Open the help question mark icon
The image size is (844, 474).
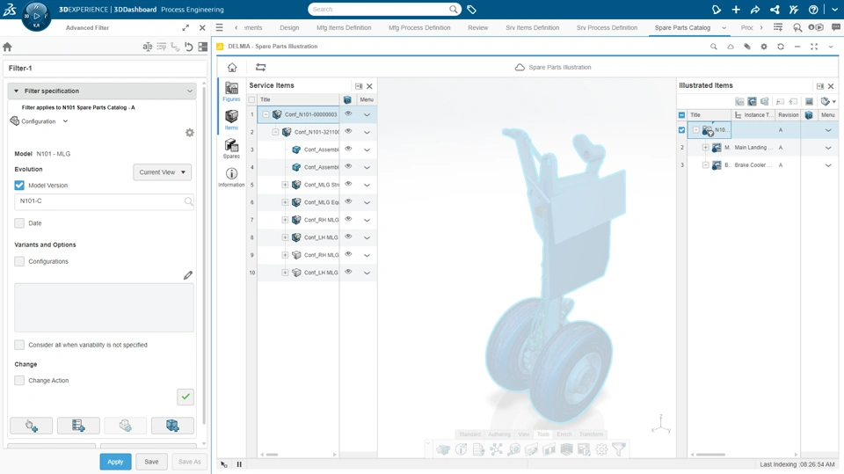coord(813,10)
